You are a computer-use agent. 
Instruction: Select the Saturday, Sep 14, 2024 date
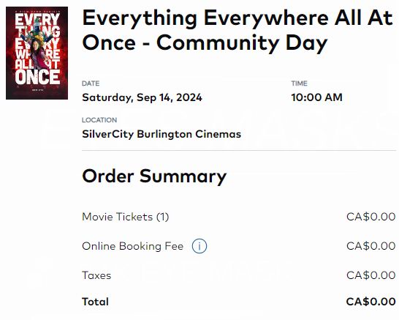pyautogui.click(x=142, y=97)
